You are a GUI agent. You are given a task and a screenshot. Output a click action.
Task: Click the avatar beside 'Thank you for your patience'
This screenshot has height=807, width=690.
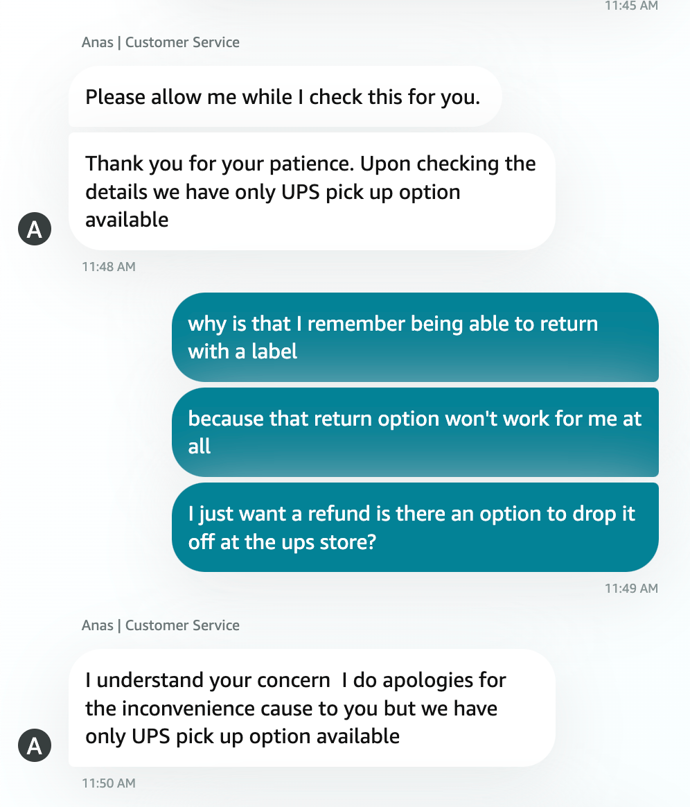point(34,228)
